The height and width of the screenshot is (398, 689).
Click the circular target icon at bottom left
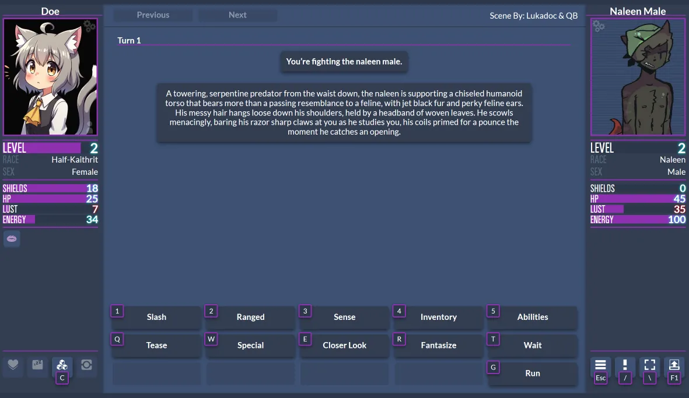[86, 365]
